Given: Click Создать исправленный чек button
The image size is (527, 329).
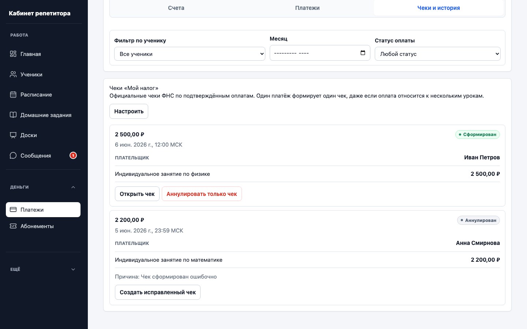Looking at the screenshot, I should pos(158,292).
